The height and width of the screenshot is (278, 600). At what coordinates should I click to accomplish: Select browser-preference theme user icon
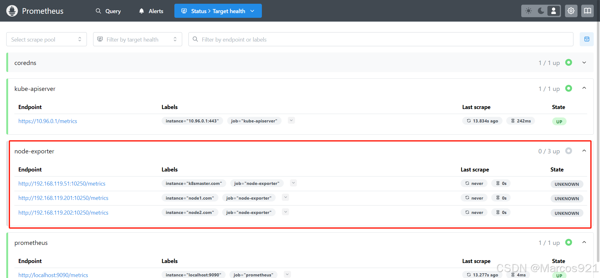point(553,11)
